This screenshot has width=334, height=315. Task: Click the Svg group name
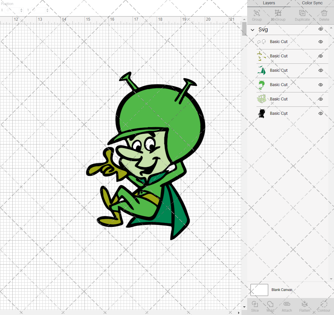263,30
